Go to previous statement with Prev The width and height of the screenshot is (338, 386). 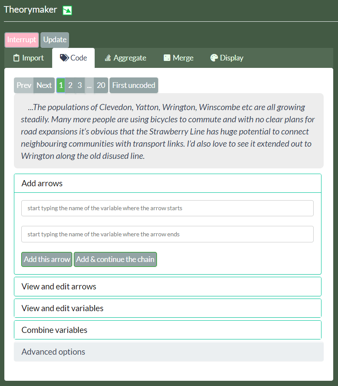coord(24,85)
